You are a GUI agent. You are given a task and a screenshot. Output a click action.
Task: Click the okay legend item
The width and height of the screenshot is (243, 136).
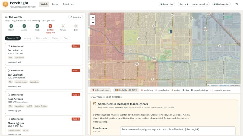click(186, 90)
